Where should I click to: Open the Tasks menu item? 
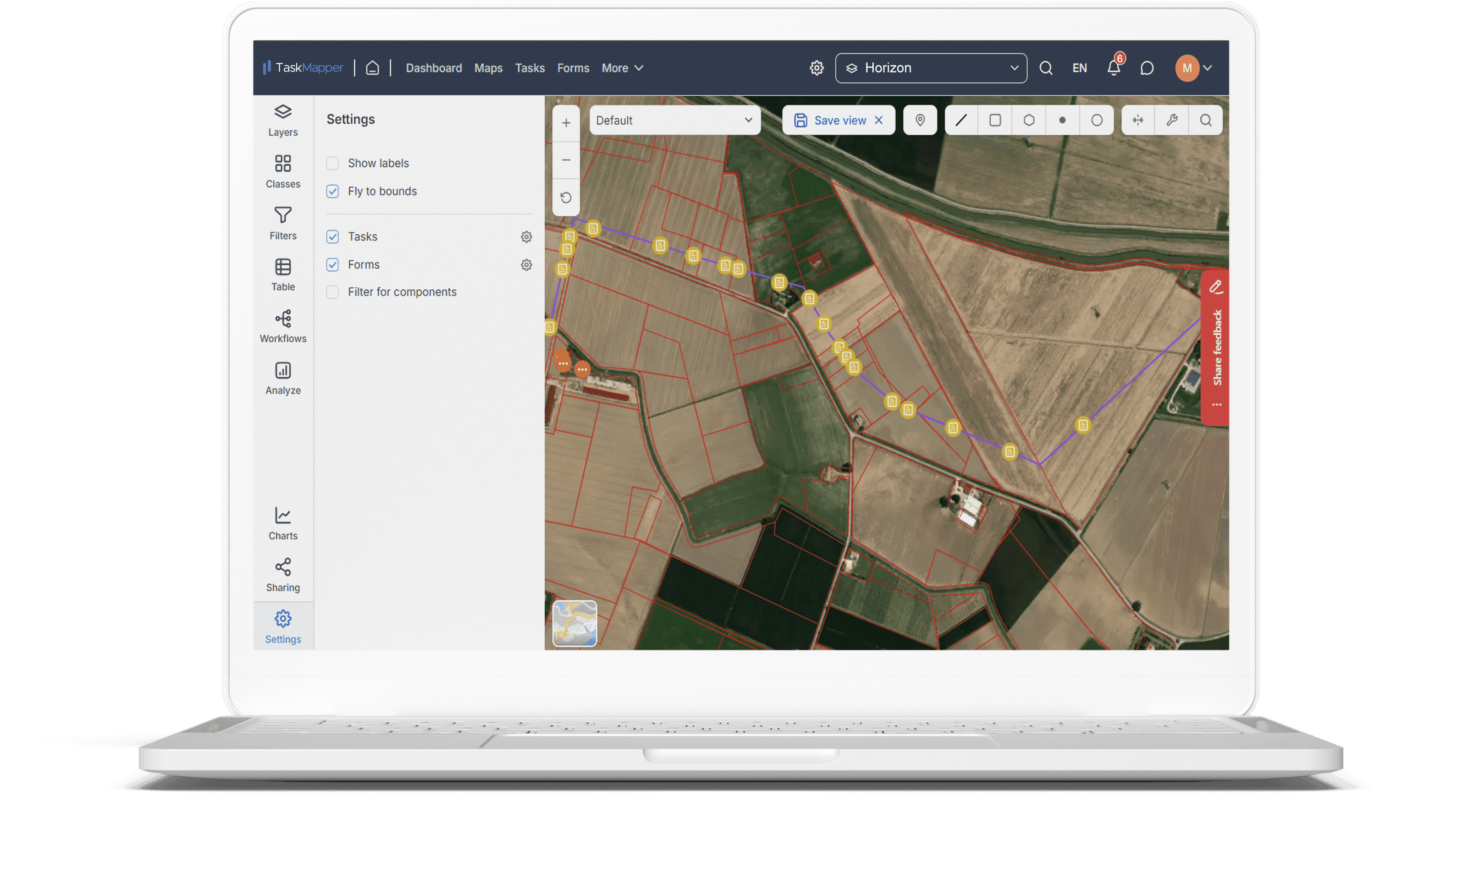point(530,68)
